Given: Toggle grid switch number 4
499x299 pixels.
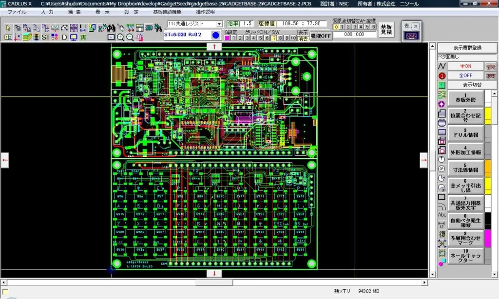Looking at the screenshot, I should [x=253, y=38].
